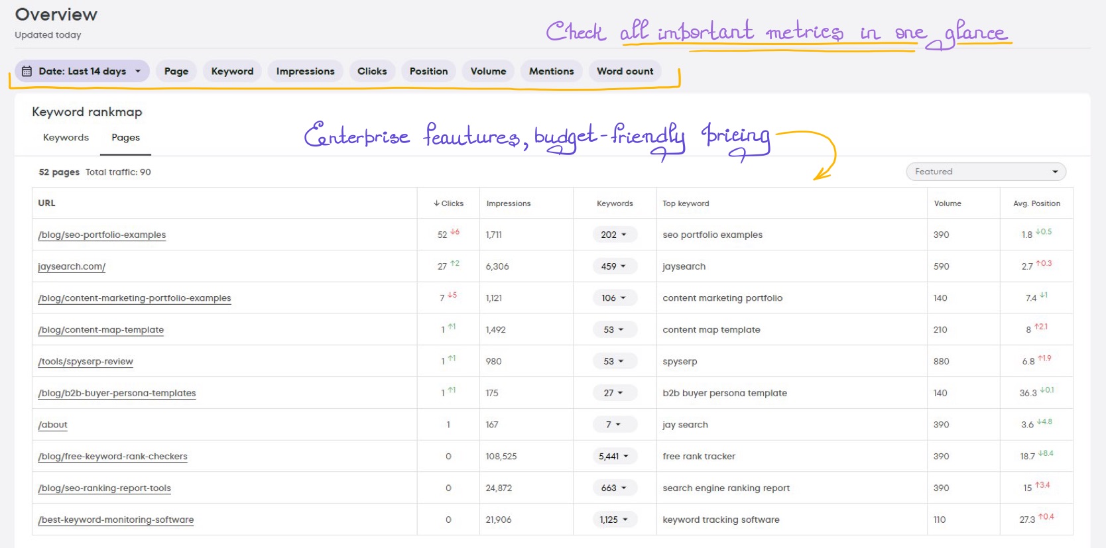Screen dimensions: 1106x548
Task: Select the Position filter chip
Action: click(x=428, y=71)
